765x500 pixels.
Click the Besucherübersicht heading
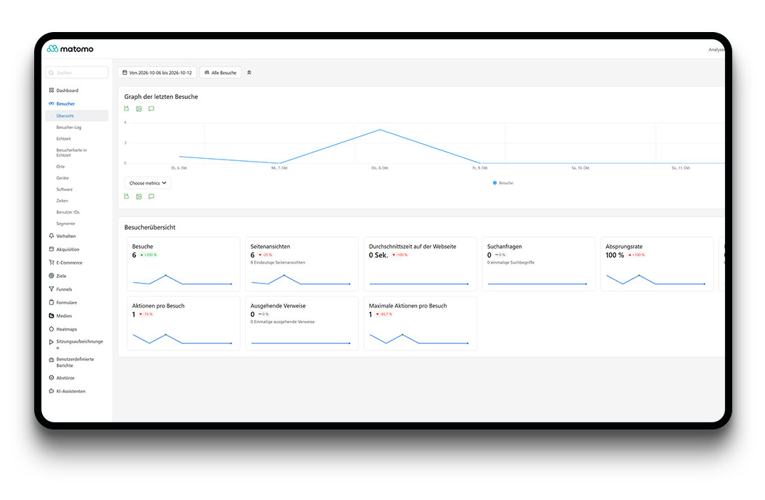coord(150,227)
